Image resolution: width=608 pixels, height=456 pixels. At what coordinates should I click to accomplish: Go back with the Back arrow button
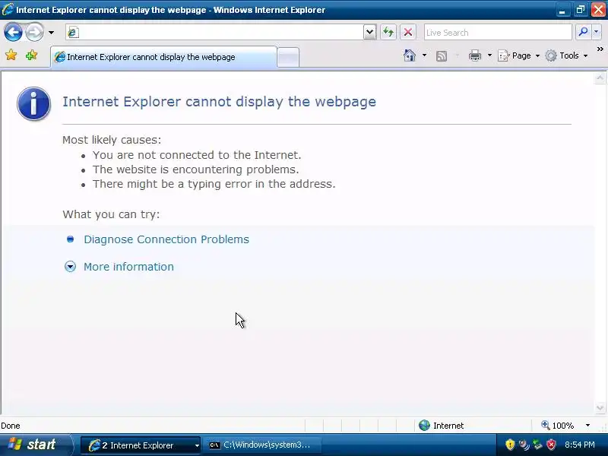pos(13,32)
